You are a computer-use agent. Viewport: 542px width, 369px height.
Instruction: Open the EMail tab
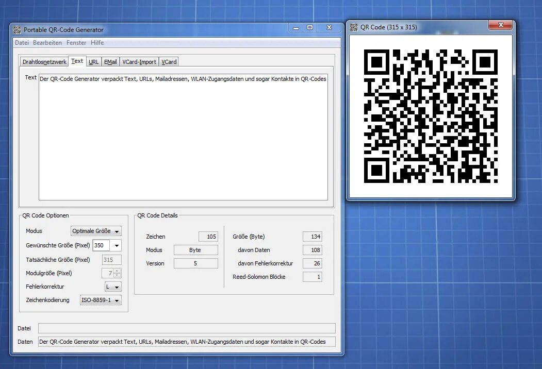110,62
